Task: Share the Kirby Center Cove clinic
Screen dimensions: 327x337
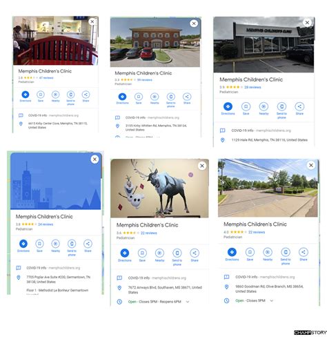Action: pyautogui.click(x=86, y=95)
